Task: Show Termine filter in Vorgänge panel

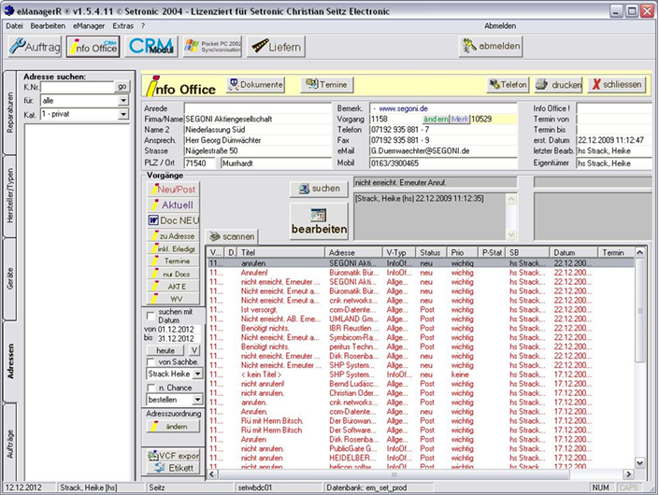Action: (x=173, y=262)
